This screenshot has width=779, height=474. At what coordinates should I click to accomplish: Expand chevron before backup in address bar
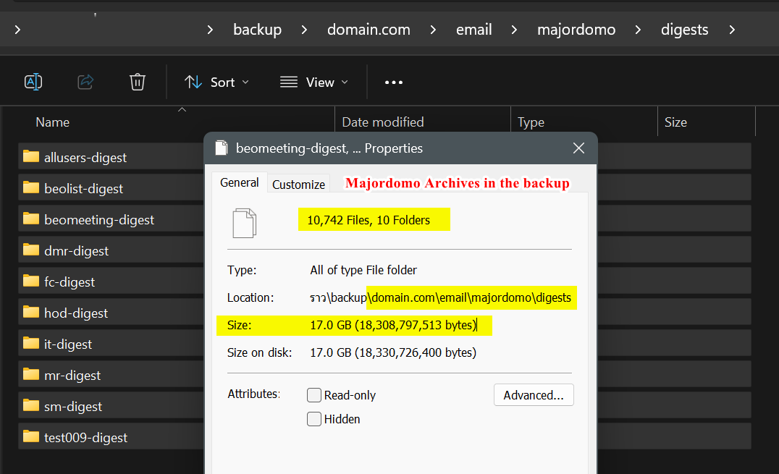pyautogui.click(x=210, y=30)
